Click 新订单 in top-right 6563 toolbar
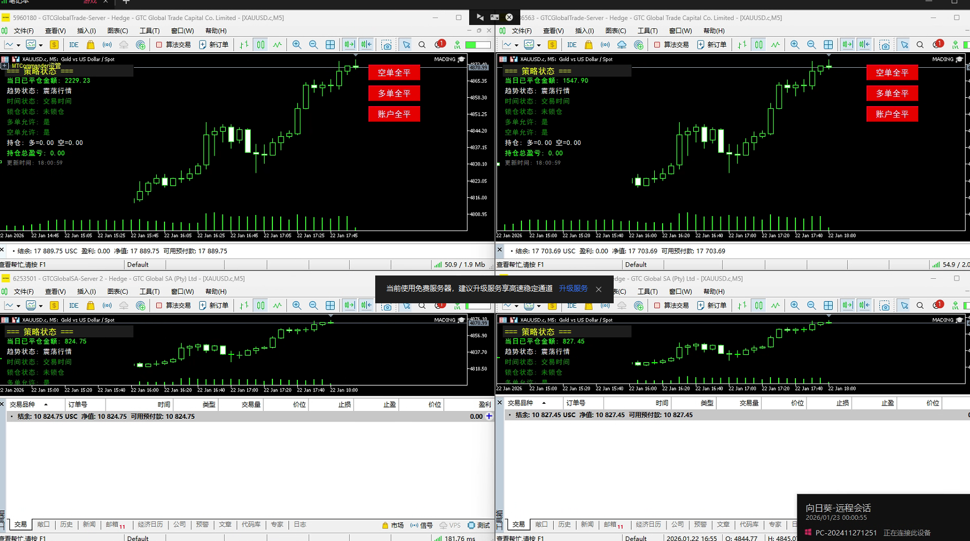This screenshot has width=970, height=541. coord(712,45)
